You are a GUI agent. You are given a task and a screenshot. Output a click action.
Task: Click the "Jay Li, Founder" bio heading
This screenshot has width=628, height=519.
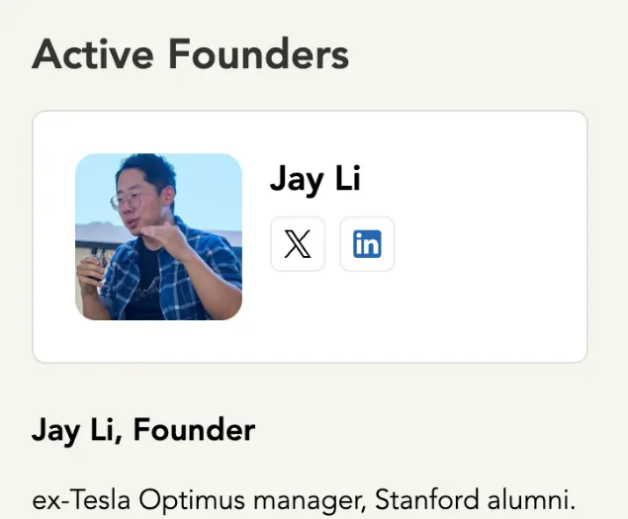143,430
